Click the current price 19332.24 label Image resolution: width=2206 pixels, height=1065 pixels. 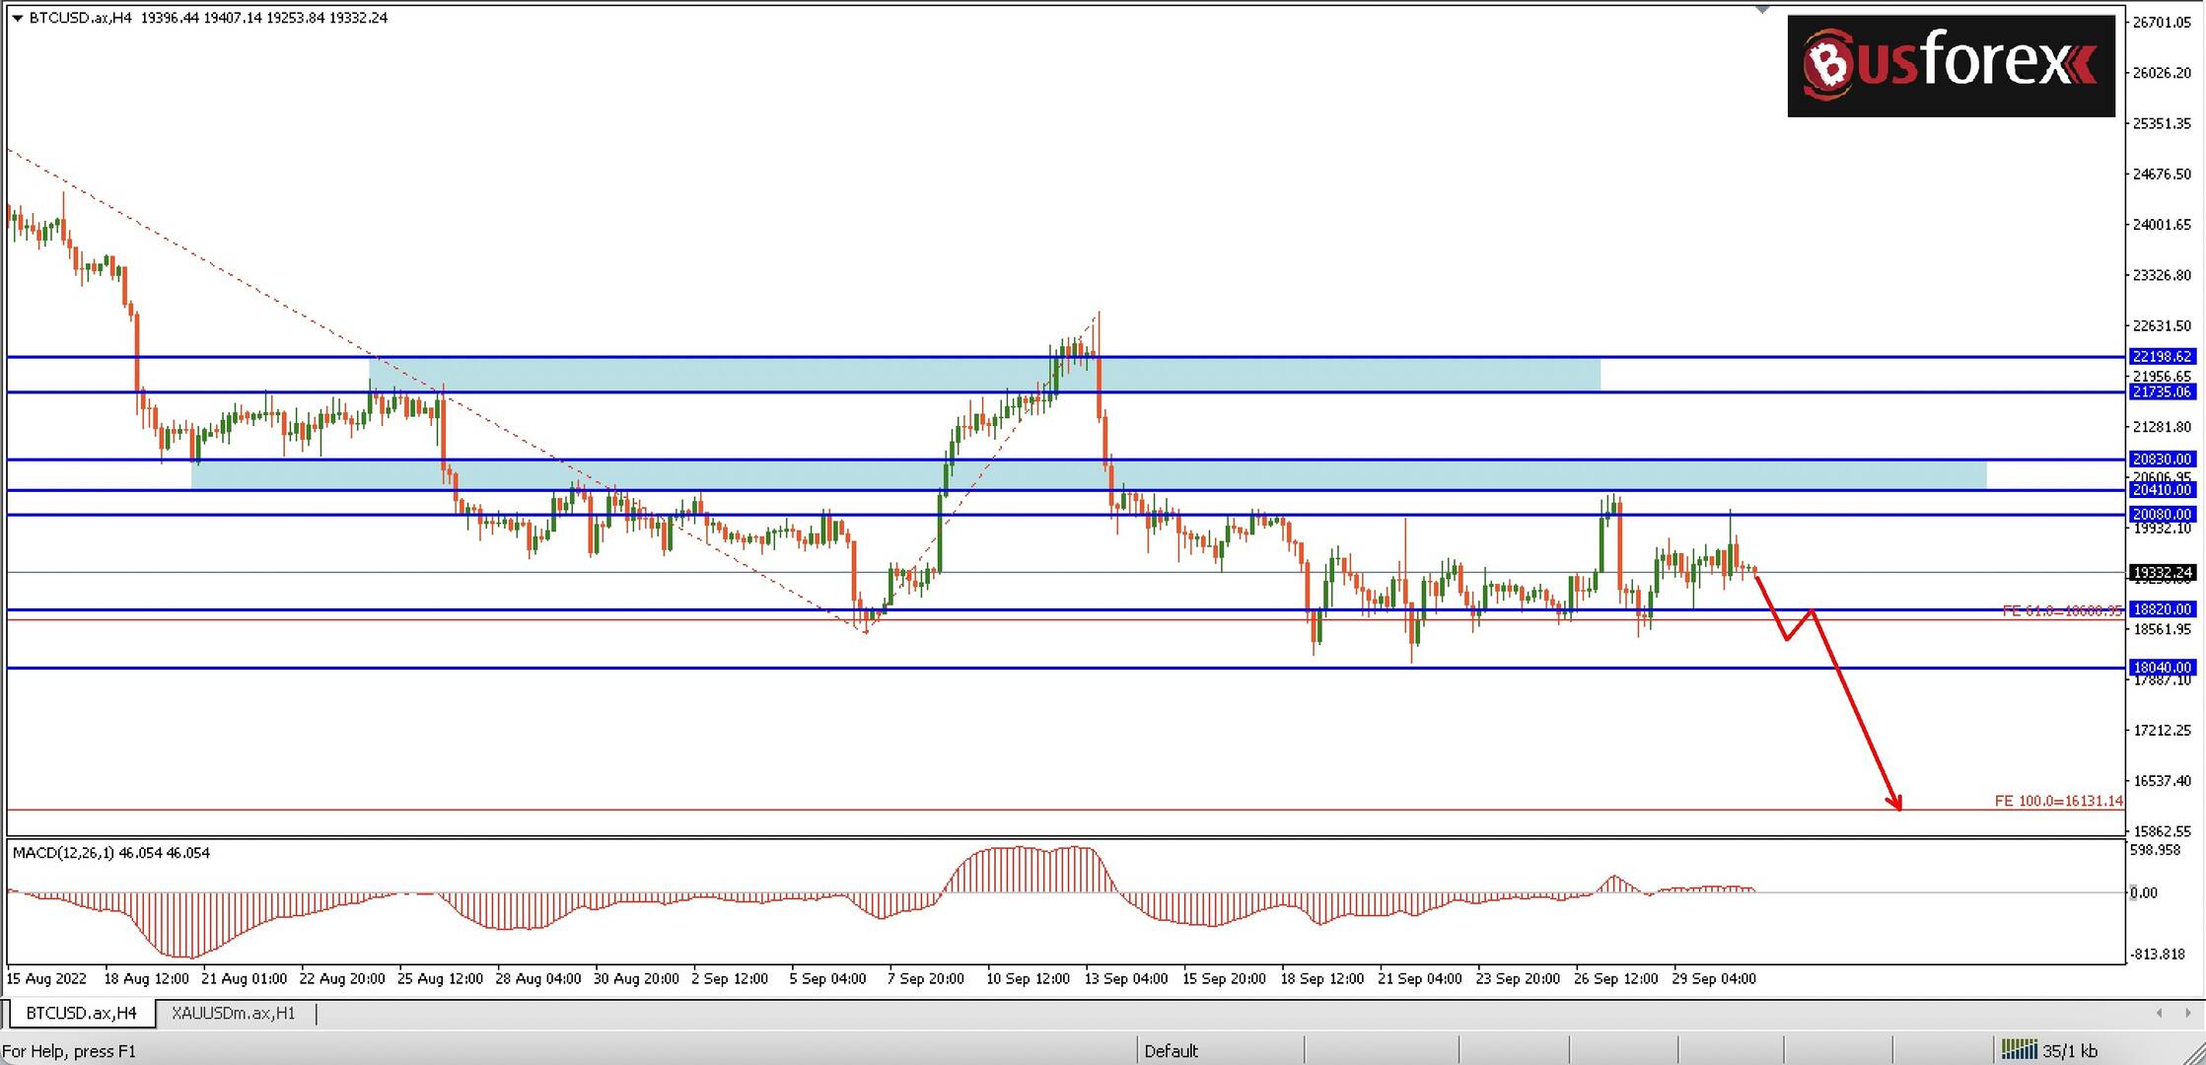click(x=2162, y=572)
